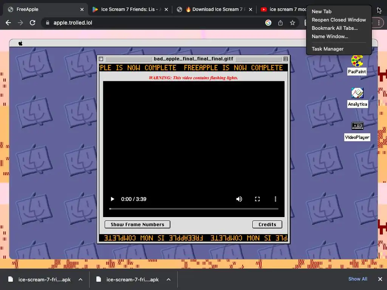
Task: Click the Show Frame Numbers button
Action: 138,224
